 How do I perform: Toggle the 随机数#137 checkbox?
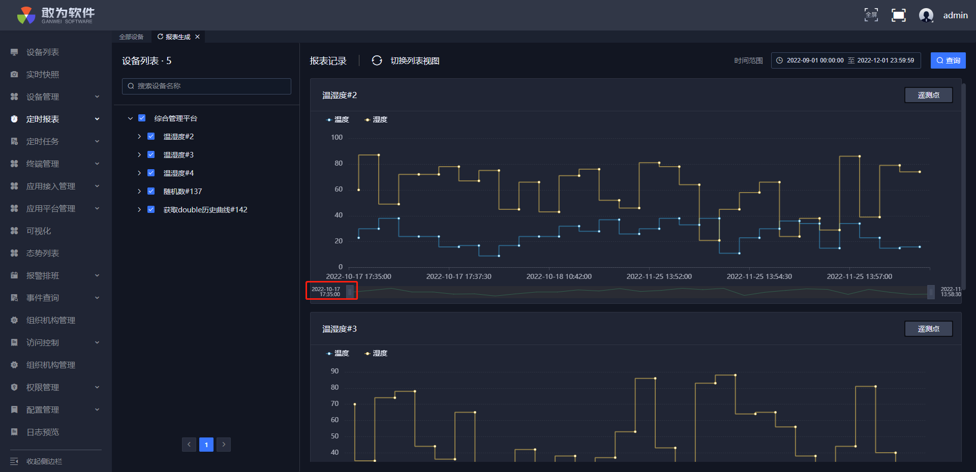151,192
